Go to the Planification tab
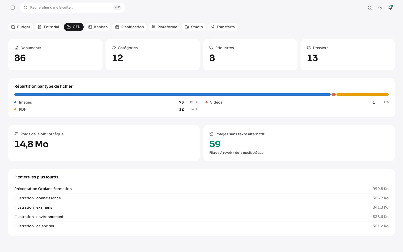This screenshot has height=252, width=403. click(129, 27)
